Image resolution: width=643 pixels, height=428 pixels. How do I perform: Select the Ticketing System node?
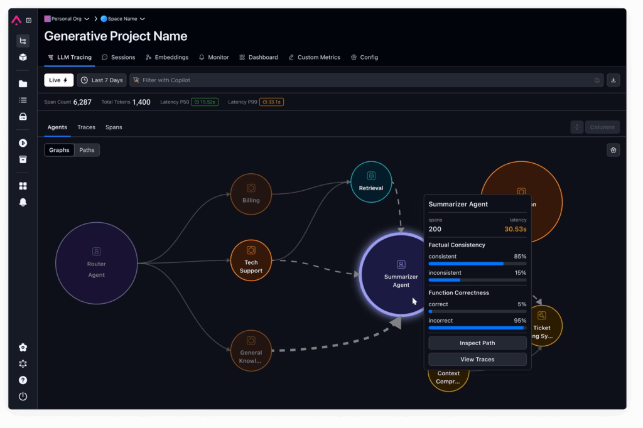pos(547,326)
